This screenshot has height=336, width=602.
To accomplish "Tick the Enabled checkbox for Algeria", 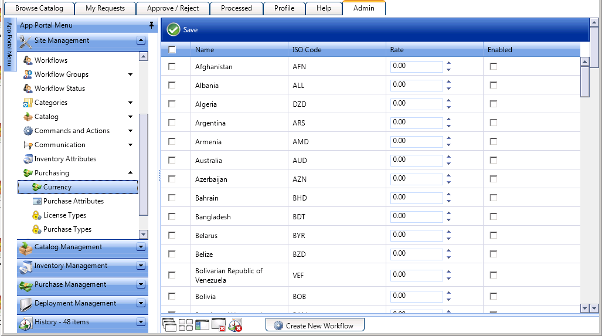I will [494, 104].
